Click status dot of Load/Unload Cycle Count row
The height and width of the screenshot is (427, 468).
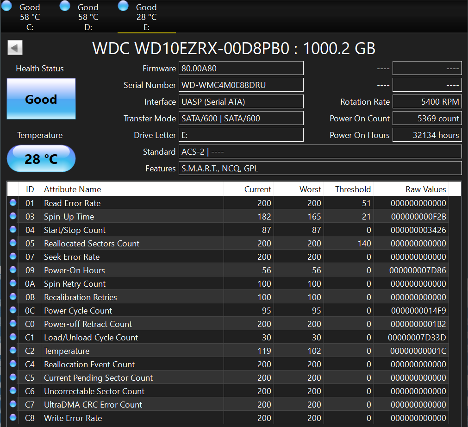point(13,337)
